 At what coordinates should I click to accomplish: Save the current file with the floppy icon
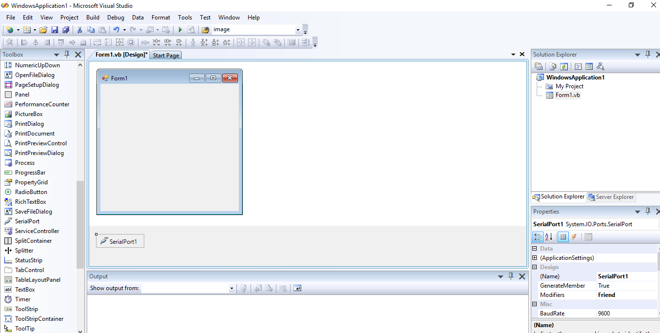point(55,30)
